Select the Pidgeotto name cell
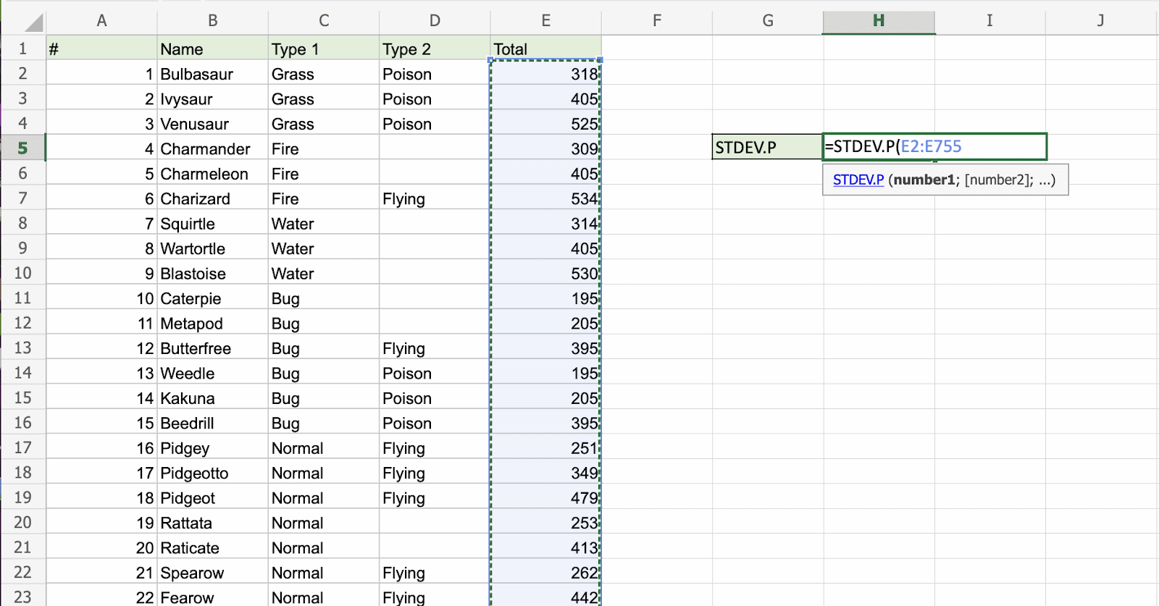This screenshot has height=606, width=1159. click(212, 474)
